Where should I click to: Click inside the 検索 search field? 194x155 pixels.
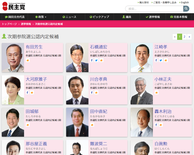click(x=154, y=9)
